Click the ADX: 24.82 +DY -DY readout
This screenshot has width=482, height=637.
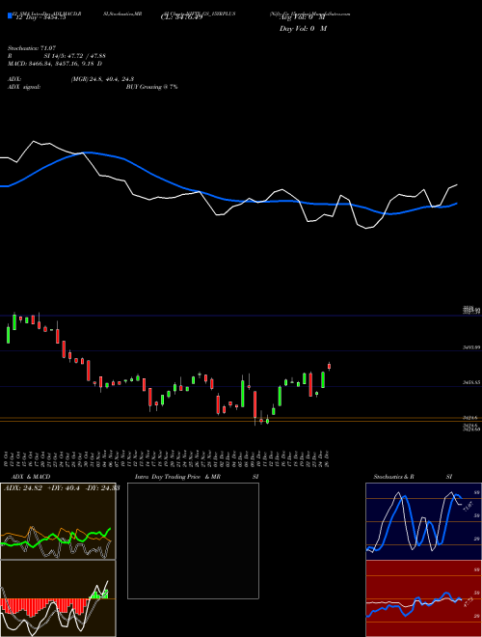click(62, 487)
